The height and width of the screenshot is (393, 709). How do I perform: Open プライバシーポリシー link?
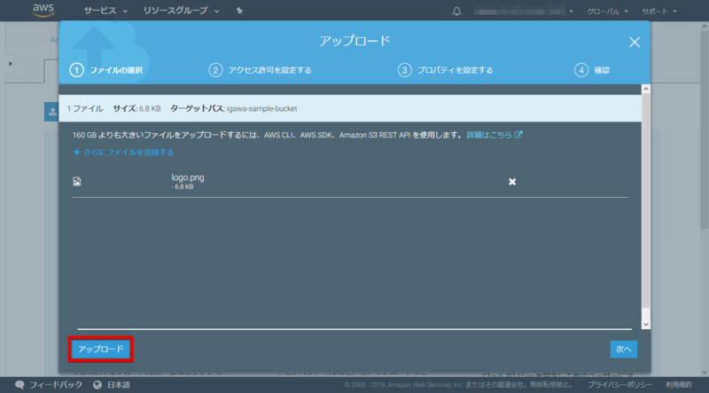pos(619,385)
